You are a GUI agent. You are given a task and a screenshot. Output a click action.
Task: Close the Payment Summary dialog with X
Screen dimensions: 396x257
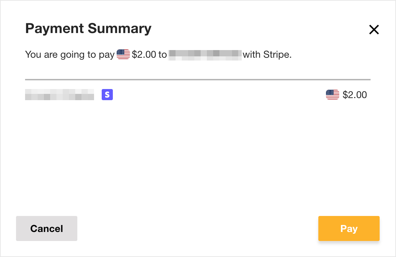coord(374,30)
